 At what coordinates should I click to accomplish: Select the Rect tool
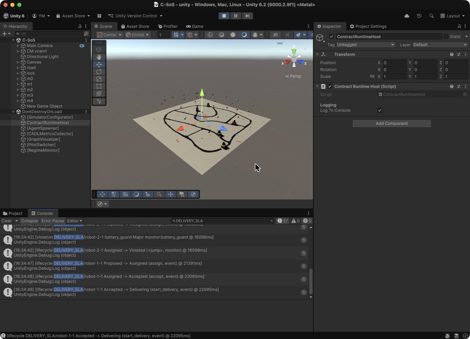coord(99,86)
